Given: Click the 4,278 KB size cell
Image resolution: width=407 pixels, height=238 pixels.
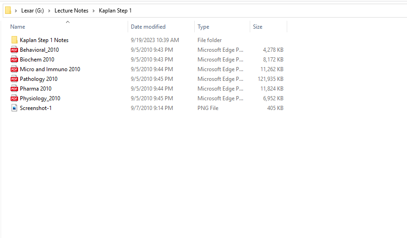Looking at the screenshot, I should [x=273, y=50].
